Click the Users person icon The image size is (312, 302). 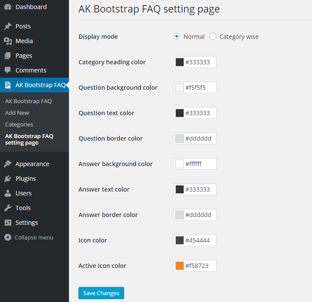[x=8, y=193]
